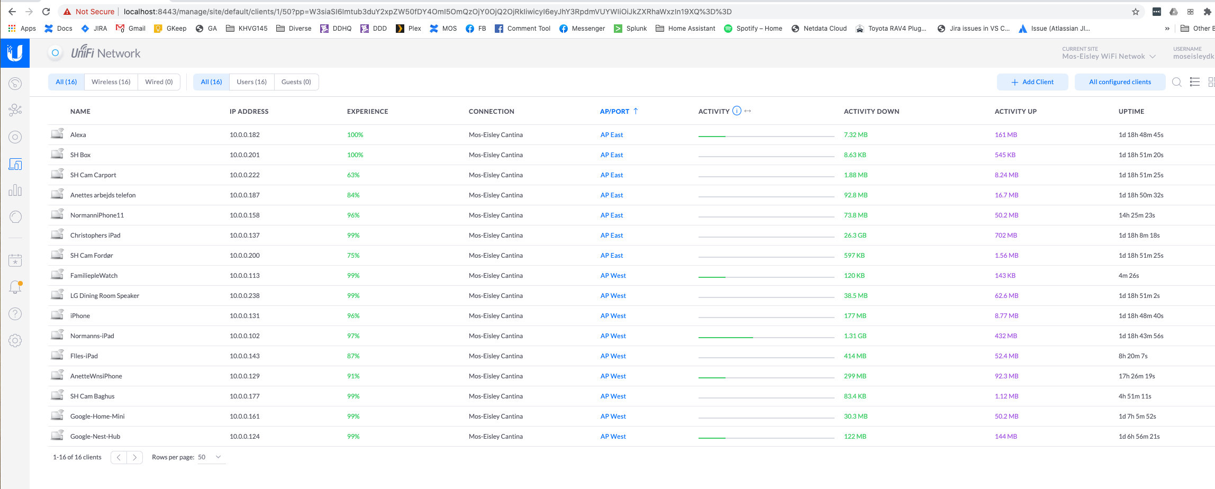
Task: Click the Activity info icon
Action: (737, 111)
